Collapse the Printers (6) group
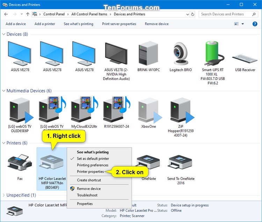This screenshot has width=262, height=222. click(3, 143)
